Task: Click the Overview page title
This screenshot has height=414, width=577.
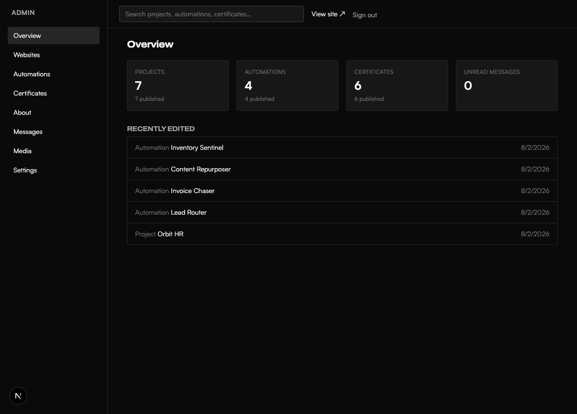Action: [150, 44]
